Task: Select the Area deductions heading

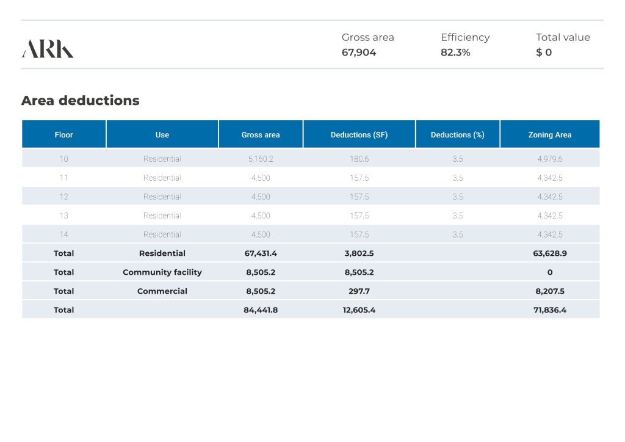Action: [80, 101]
